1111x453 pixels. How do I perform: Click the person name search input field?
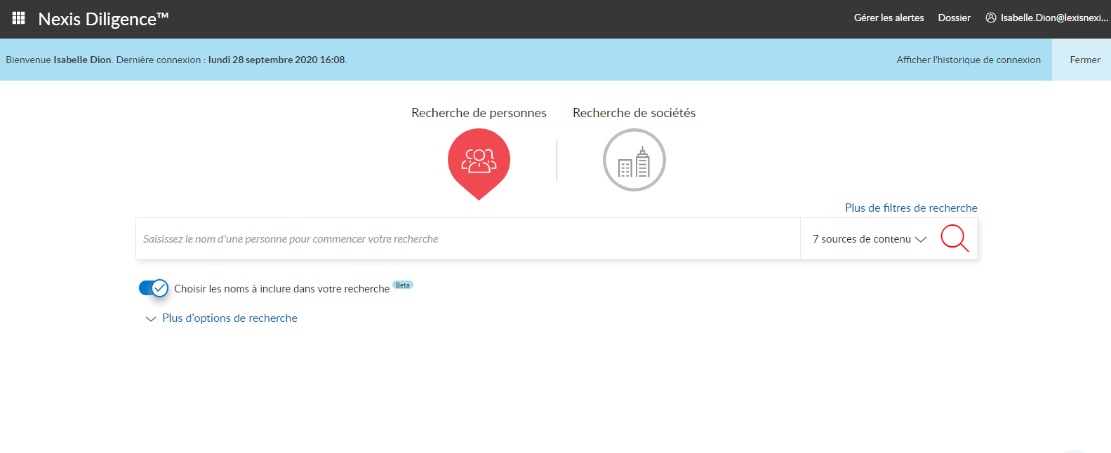[467, 239]
